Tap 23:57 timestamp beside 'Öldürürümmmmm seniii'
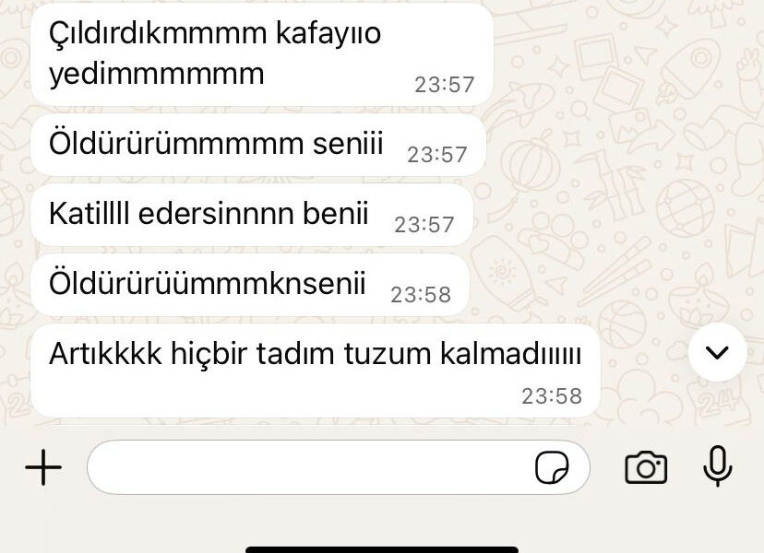Screen dimensions: 764x553 [x=437, y=155]
